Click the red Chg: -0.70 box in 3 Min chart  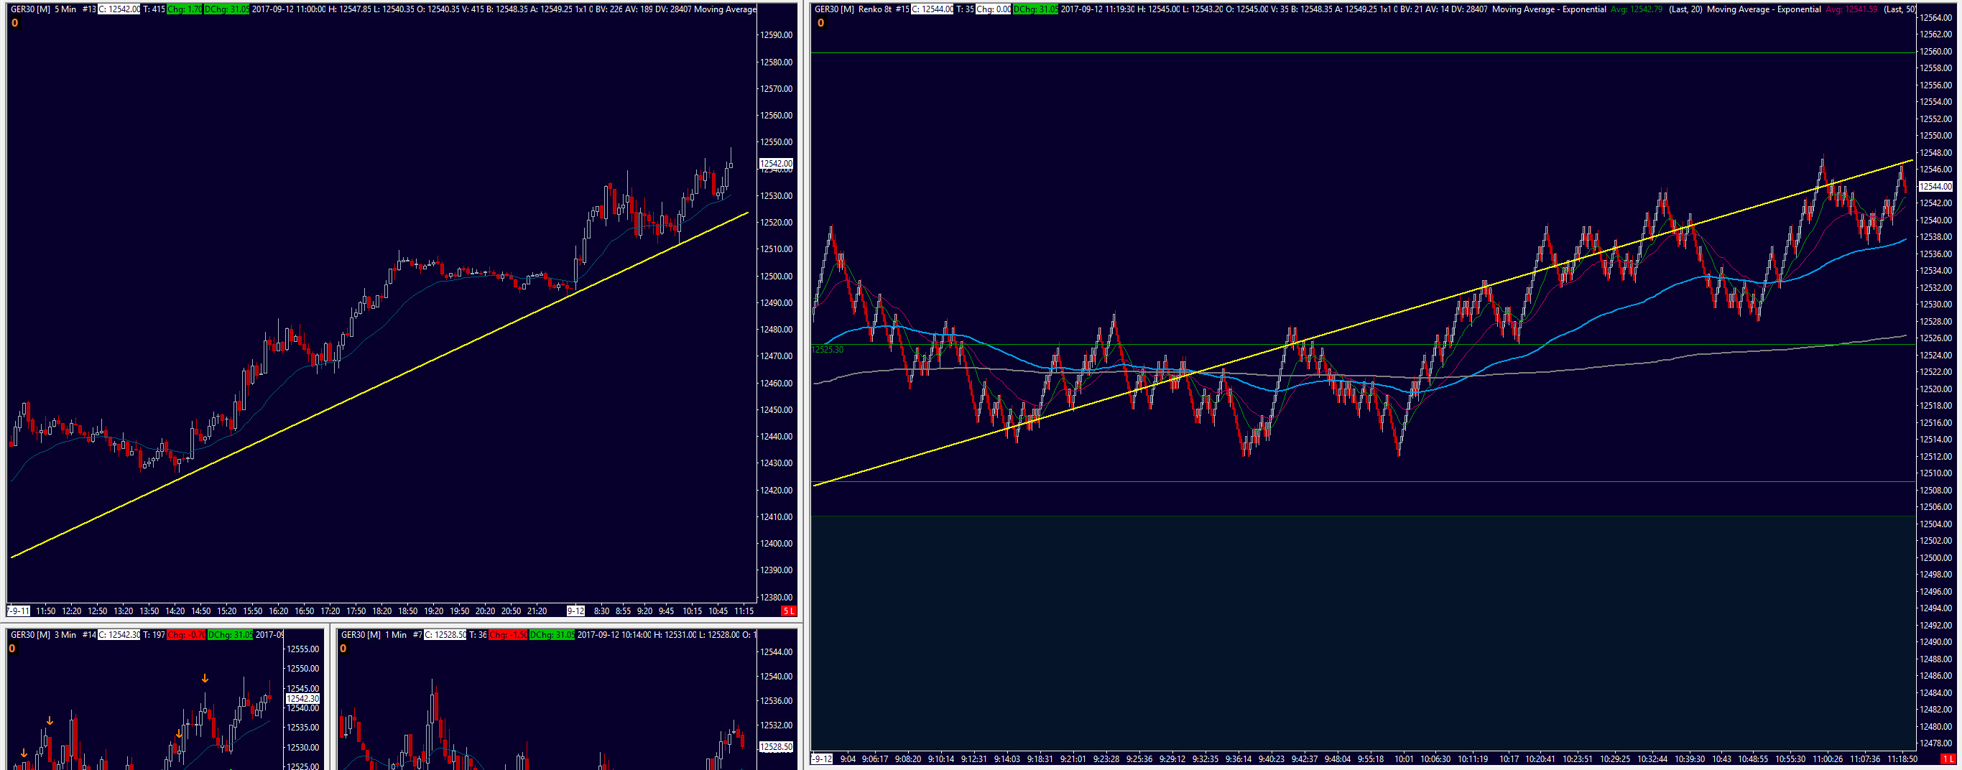coord(187,634)
